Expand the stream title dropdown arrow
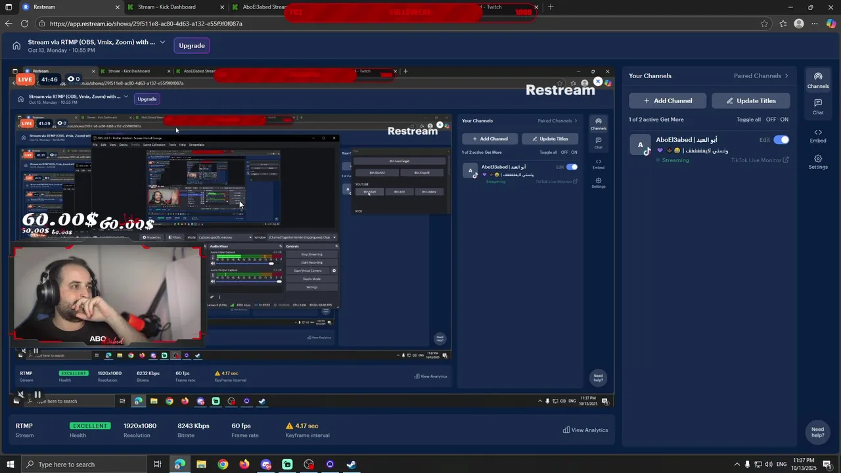Viewport: 841px width, 473px height. (162, 42)
